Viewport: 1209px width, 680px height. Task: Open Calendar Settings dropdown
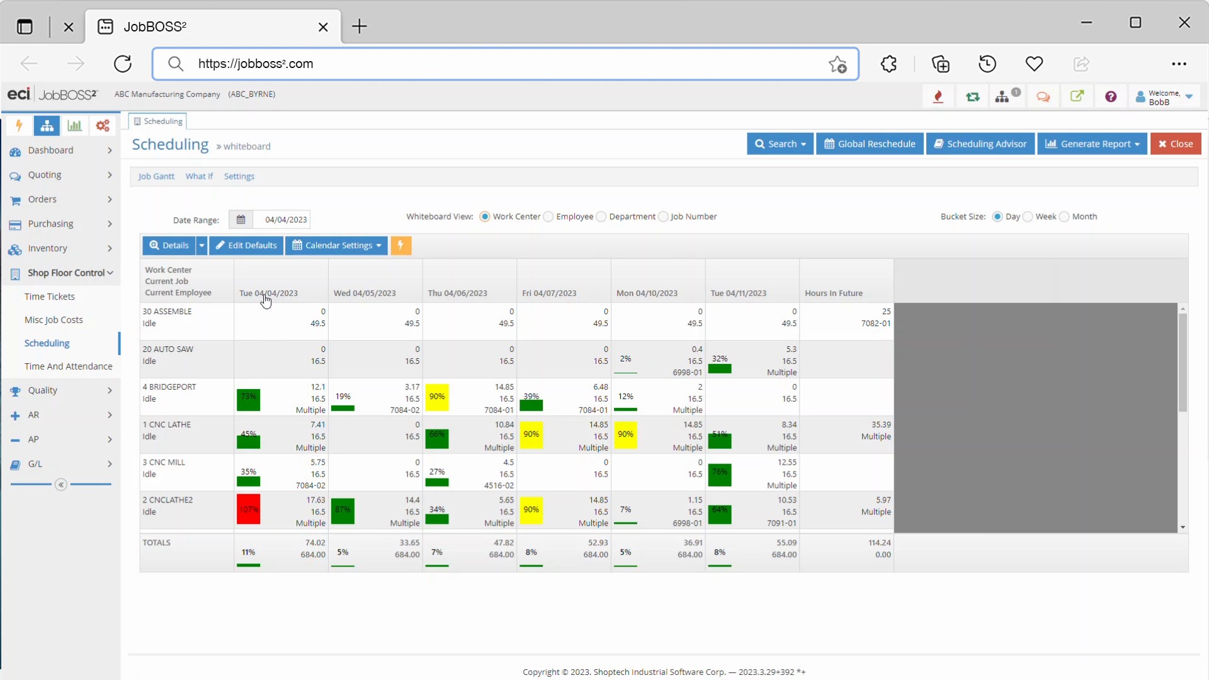coord(336,246)
